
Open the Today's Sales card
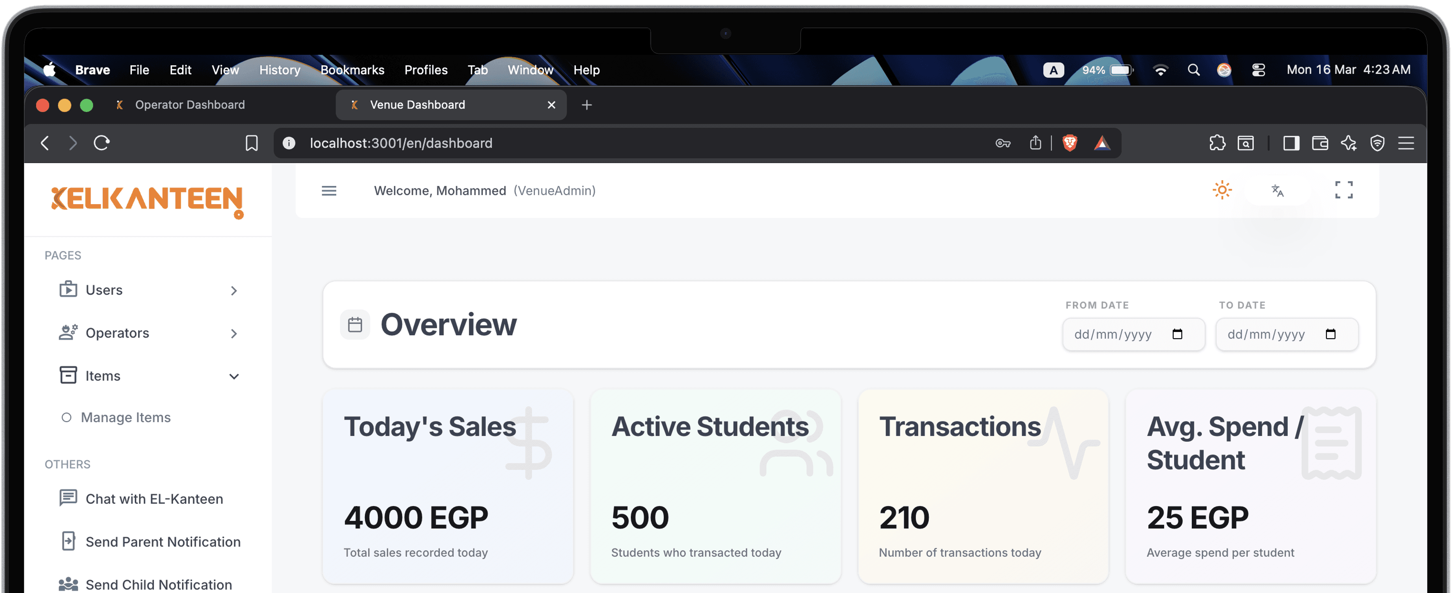tap(448, 486)
